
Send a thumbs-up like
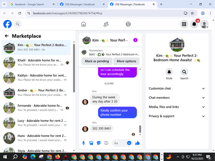(x=138, y=143)
